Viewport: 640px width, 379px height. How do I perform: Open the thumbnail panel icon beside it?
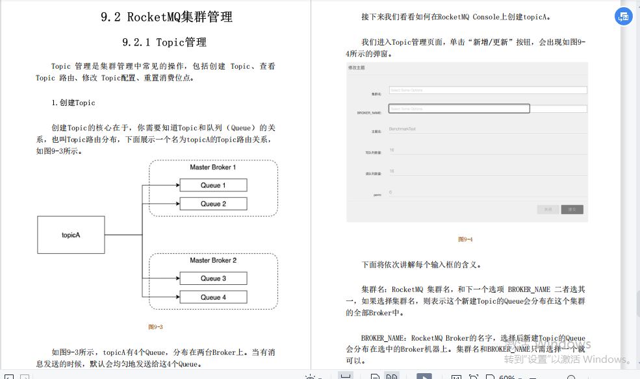[25, 376]
